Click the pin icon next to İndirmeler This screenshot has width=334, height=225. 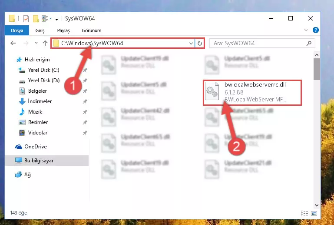(85, 101)
